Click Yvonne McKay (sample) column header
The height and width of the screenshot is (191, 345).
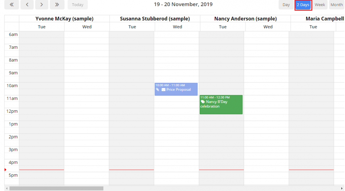[x=64, y=19]
